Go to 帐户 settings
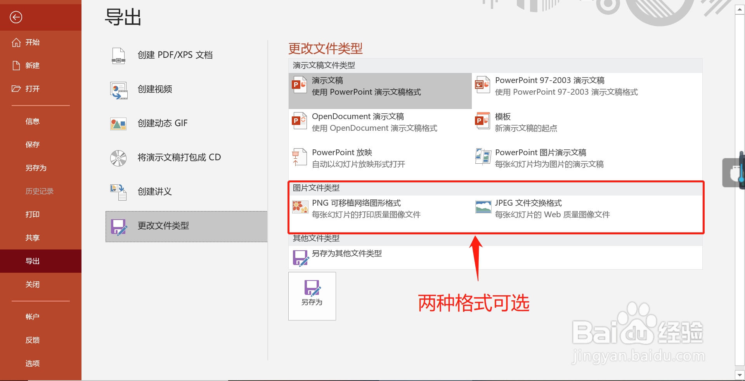Screen dimensions: 745x381 click(x=32, y=316)
